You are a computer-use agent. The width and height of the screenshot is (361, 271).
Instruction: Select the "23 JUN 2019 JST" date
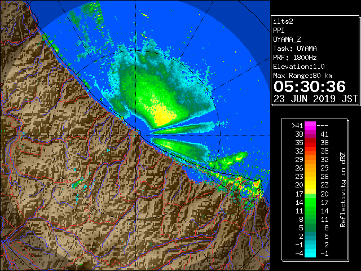(315, 99)
